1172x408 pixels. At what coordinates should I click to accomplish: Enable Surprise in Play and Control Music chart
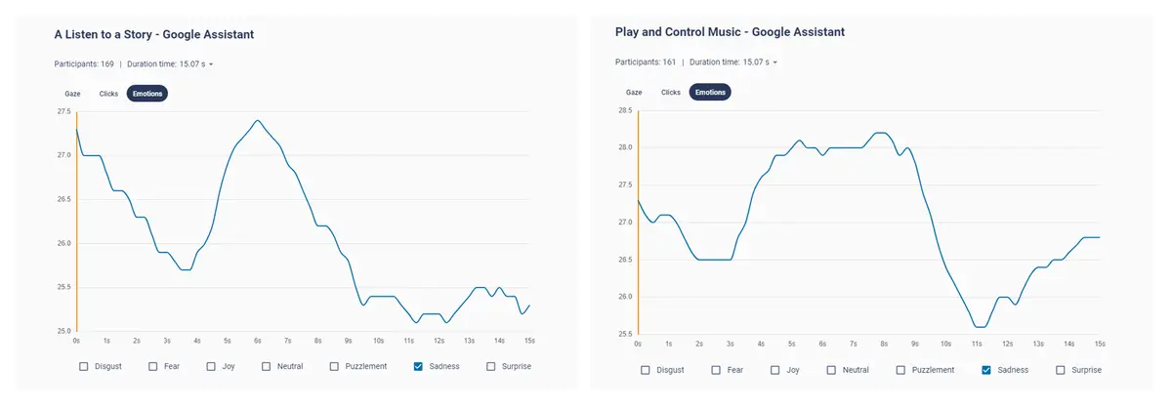pyautogui.click(x=1062, y=370)
